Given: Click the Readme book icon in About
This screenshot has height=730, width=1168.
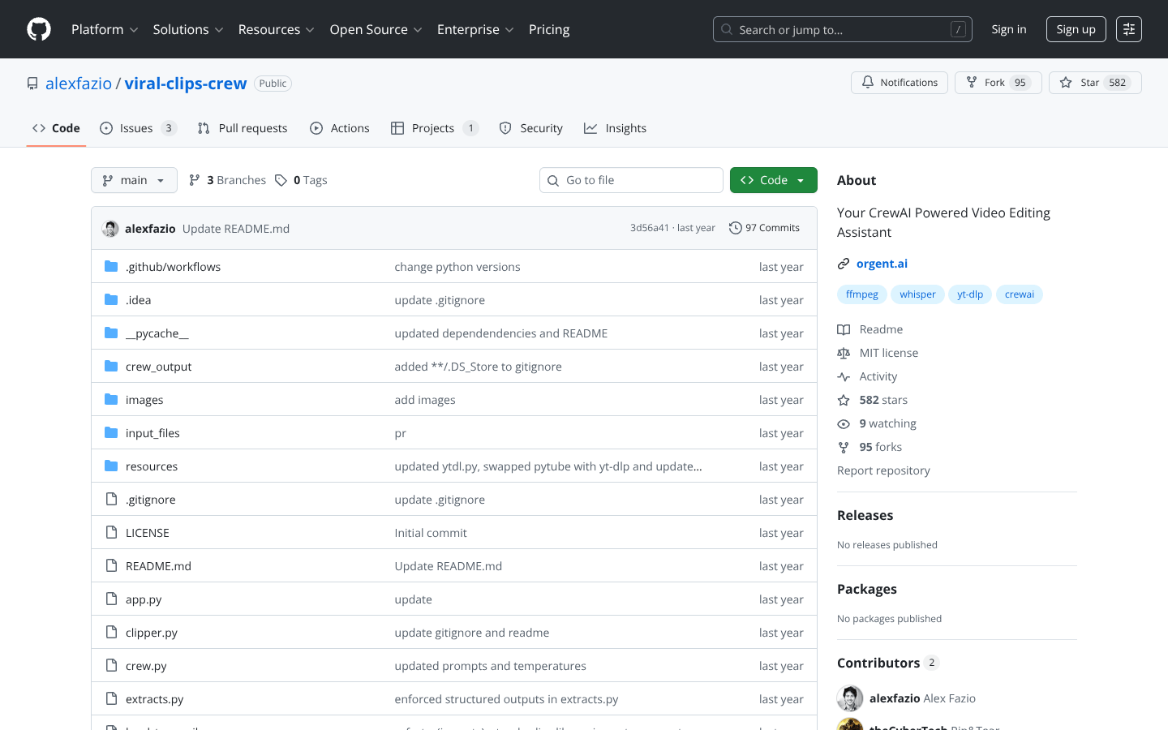Looking at the screenshot, I should pyautogui.click(x=844, y=329).
